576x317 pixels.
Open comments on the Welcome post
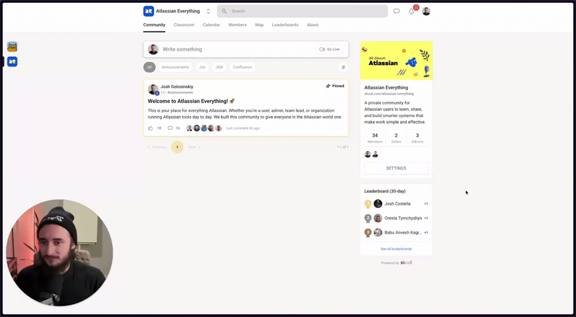(x=170, y=128)
